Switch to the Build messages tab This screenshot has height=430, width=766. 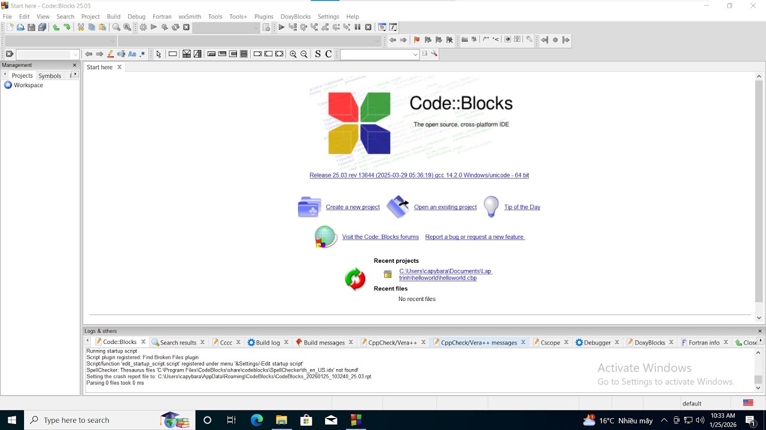[324, 343]
